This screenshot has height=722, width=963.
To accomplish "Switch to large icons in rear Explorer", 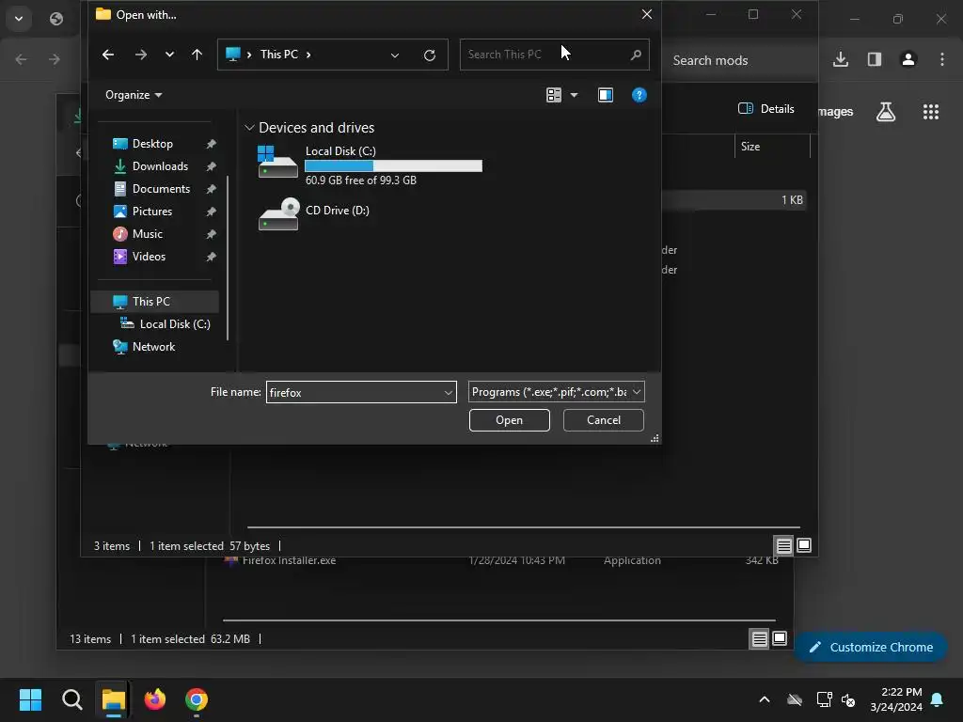I will pyautogui.click(x=779, y=638).
